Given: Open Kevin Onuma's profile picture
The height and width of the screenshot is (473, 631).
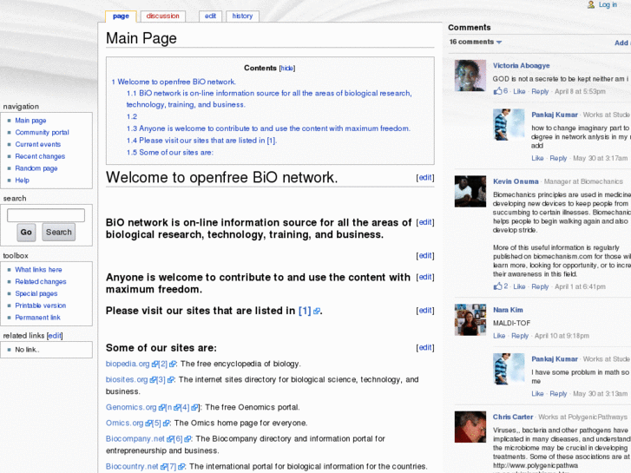Looking at the screenshot, I should 470,191.
